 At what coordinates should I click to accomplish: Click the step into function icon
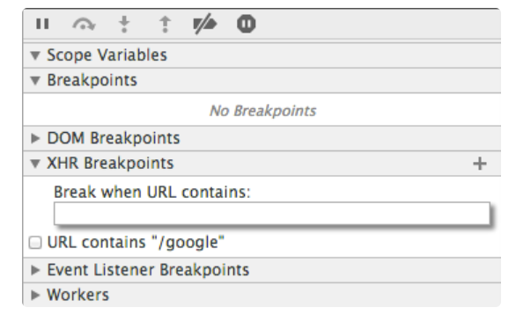tap(124, 24)
